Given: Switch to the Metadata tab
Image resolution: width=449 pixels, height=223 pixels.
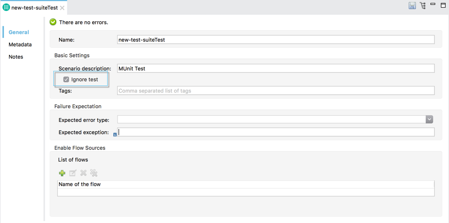Looking at the screenshot, I should pos(20,44).
